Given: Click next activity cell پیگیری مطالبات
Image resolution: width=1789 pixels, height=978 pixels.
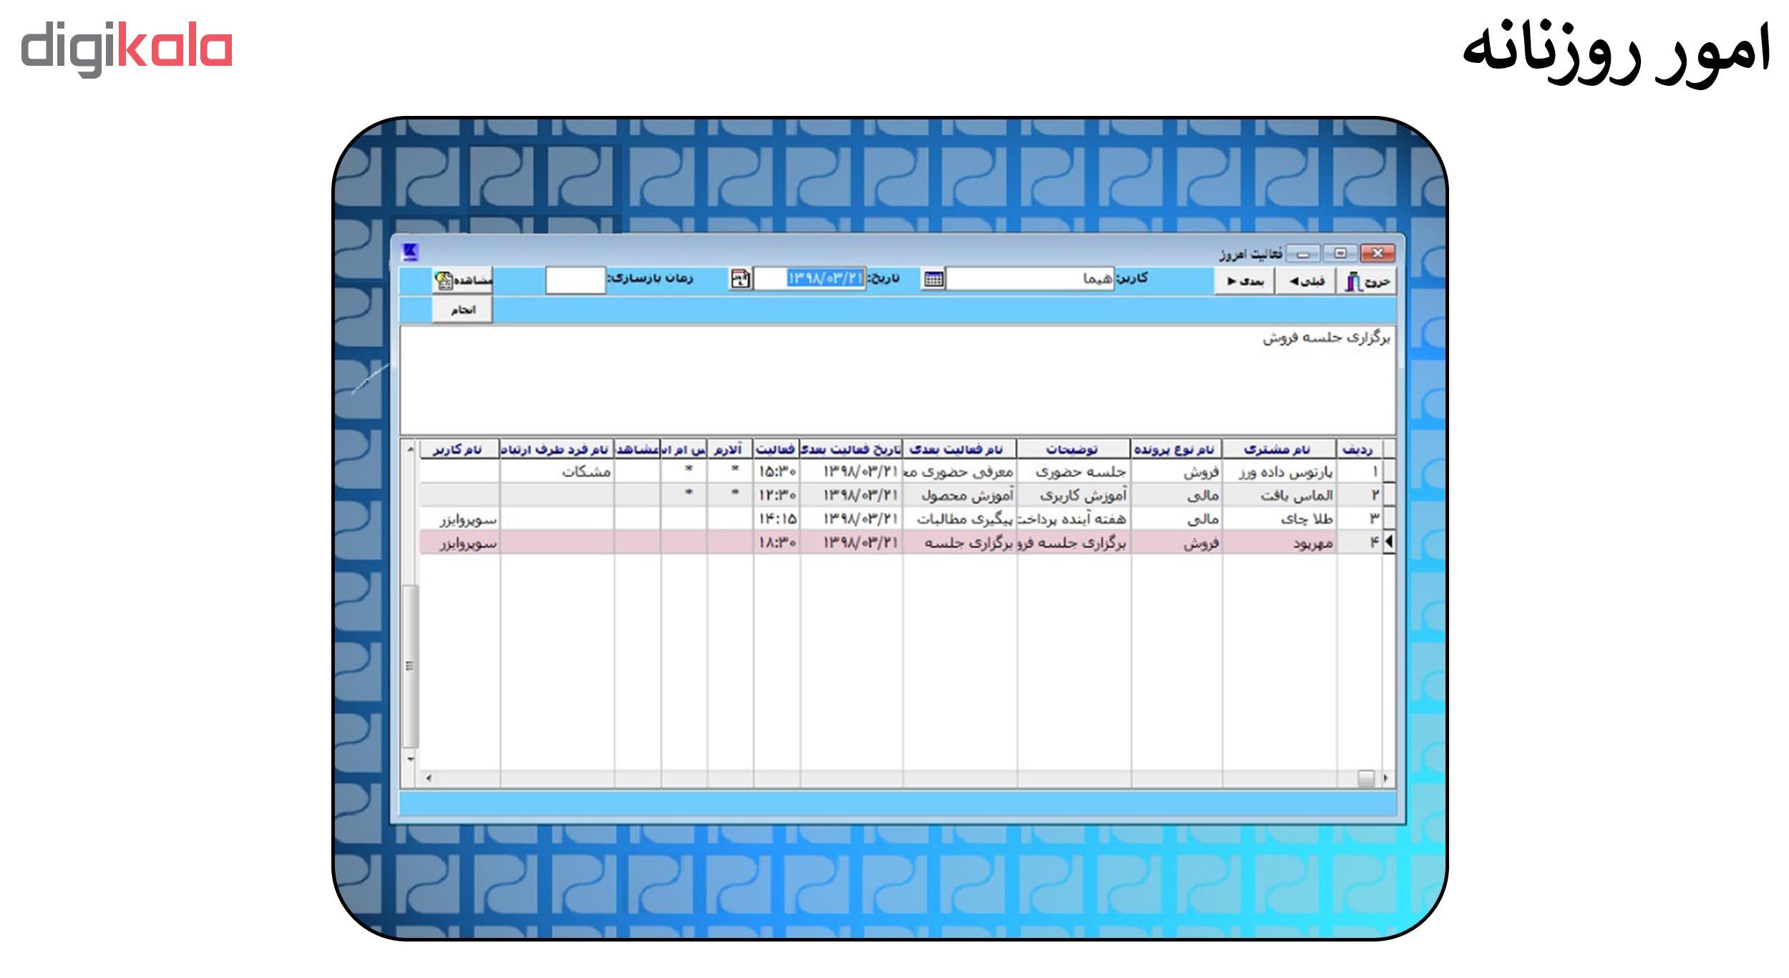Looking at the screenshot, I should [x=960, y=519].
